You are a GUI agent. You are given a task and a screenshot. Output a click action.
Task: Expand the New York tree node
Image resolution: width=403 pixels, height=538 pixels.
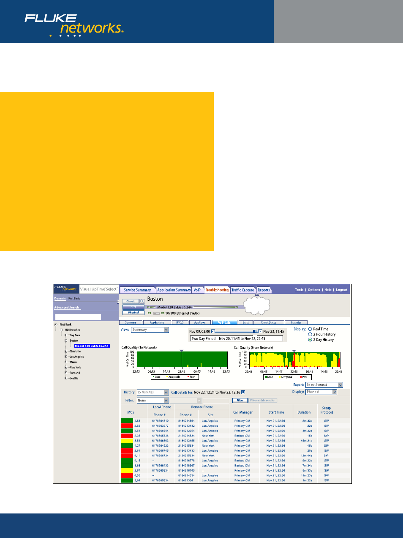66,368
